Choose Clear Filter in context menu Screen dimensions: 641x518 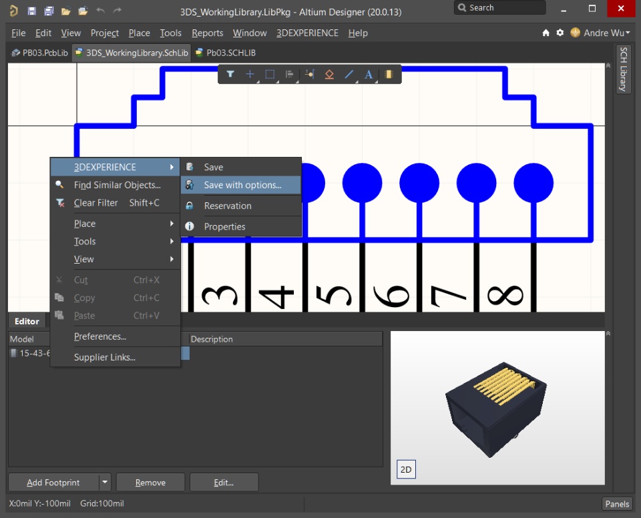[115, 203]
